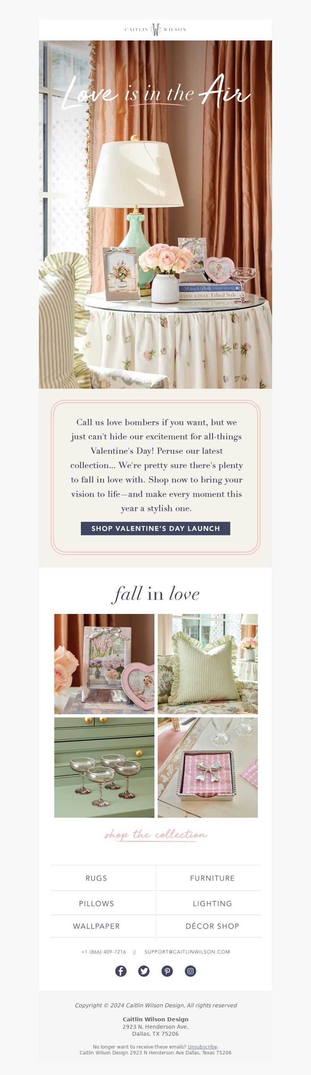
Task: Click the Caitlin Wilson logo header
Action: (x=155, y=30)
